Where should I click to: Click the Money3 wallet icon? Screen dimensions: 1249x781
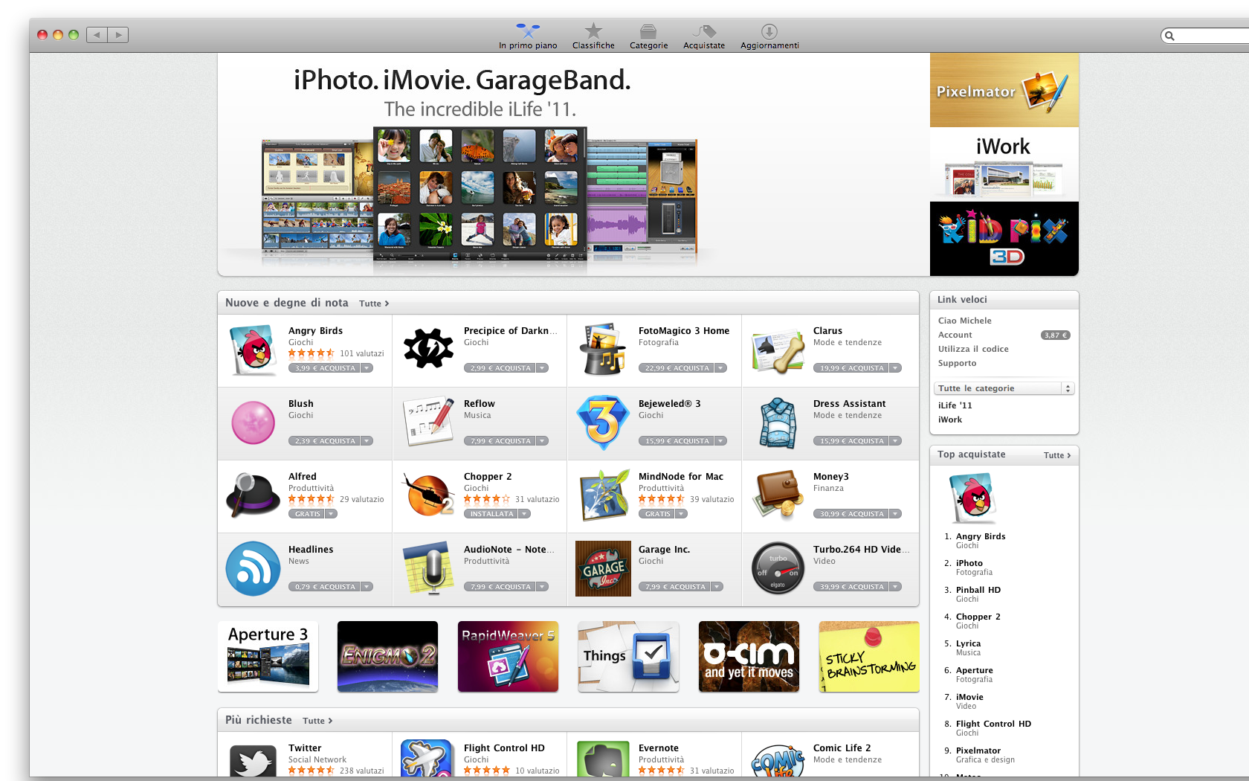coord(778,495)
